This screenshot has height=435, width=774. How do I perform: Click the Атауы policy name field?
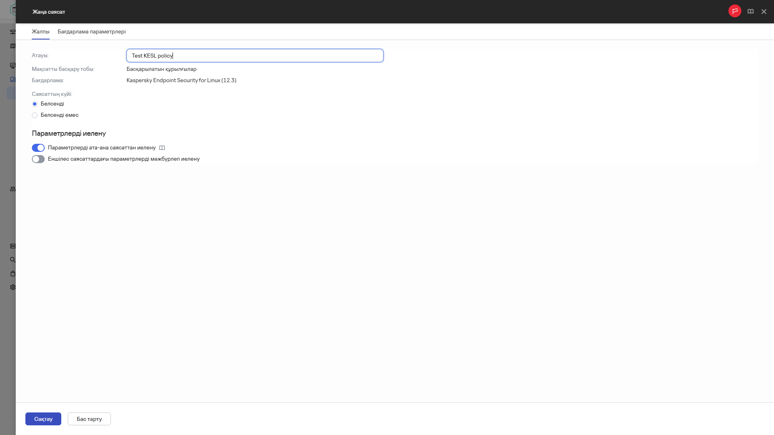pos(255,56)
